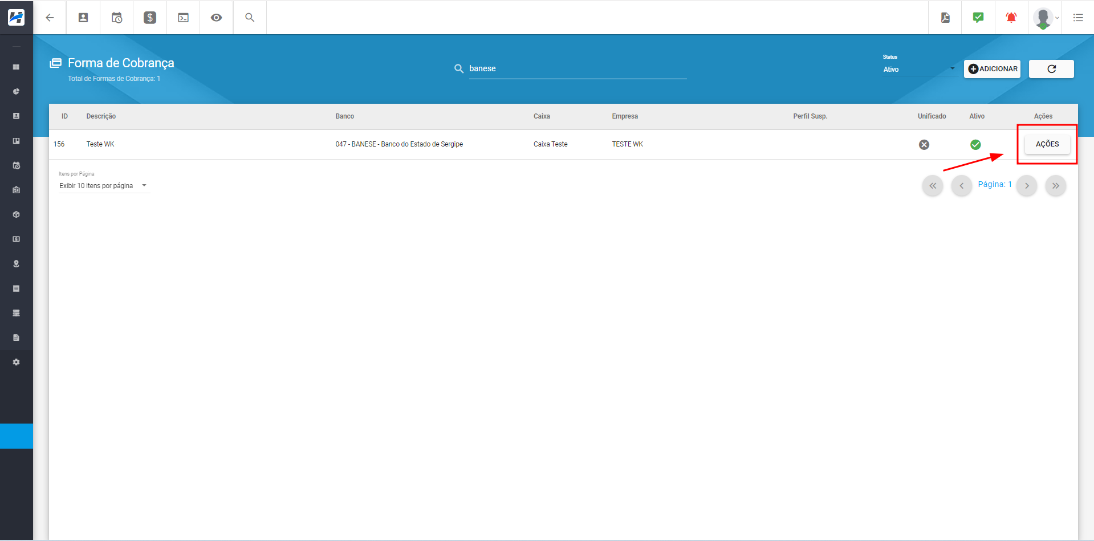This screenshot has height=541, width=1094.
Task: Click the refresh button next to ADICIONAR
Action: click(x=1051, y=69)
